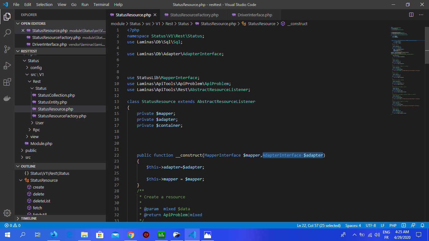Expand the config folder

click(x=36, y=67)
